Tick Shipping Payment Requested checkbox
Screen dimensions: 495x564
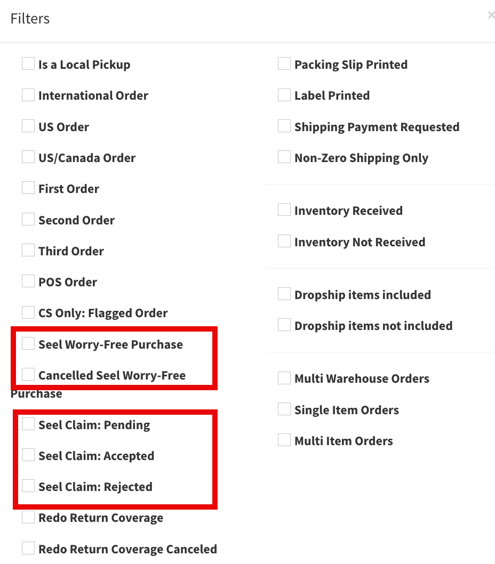[284, 126]
